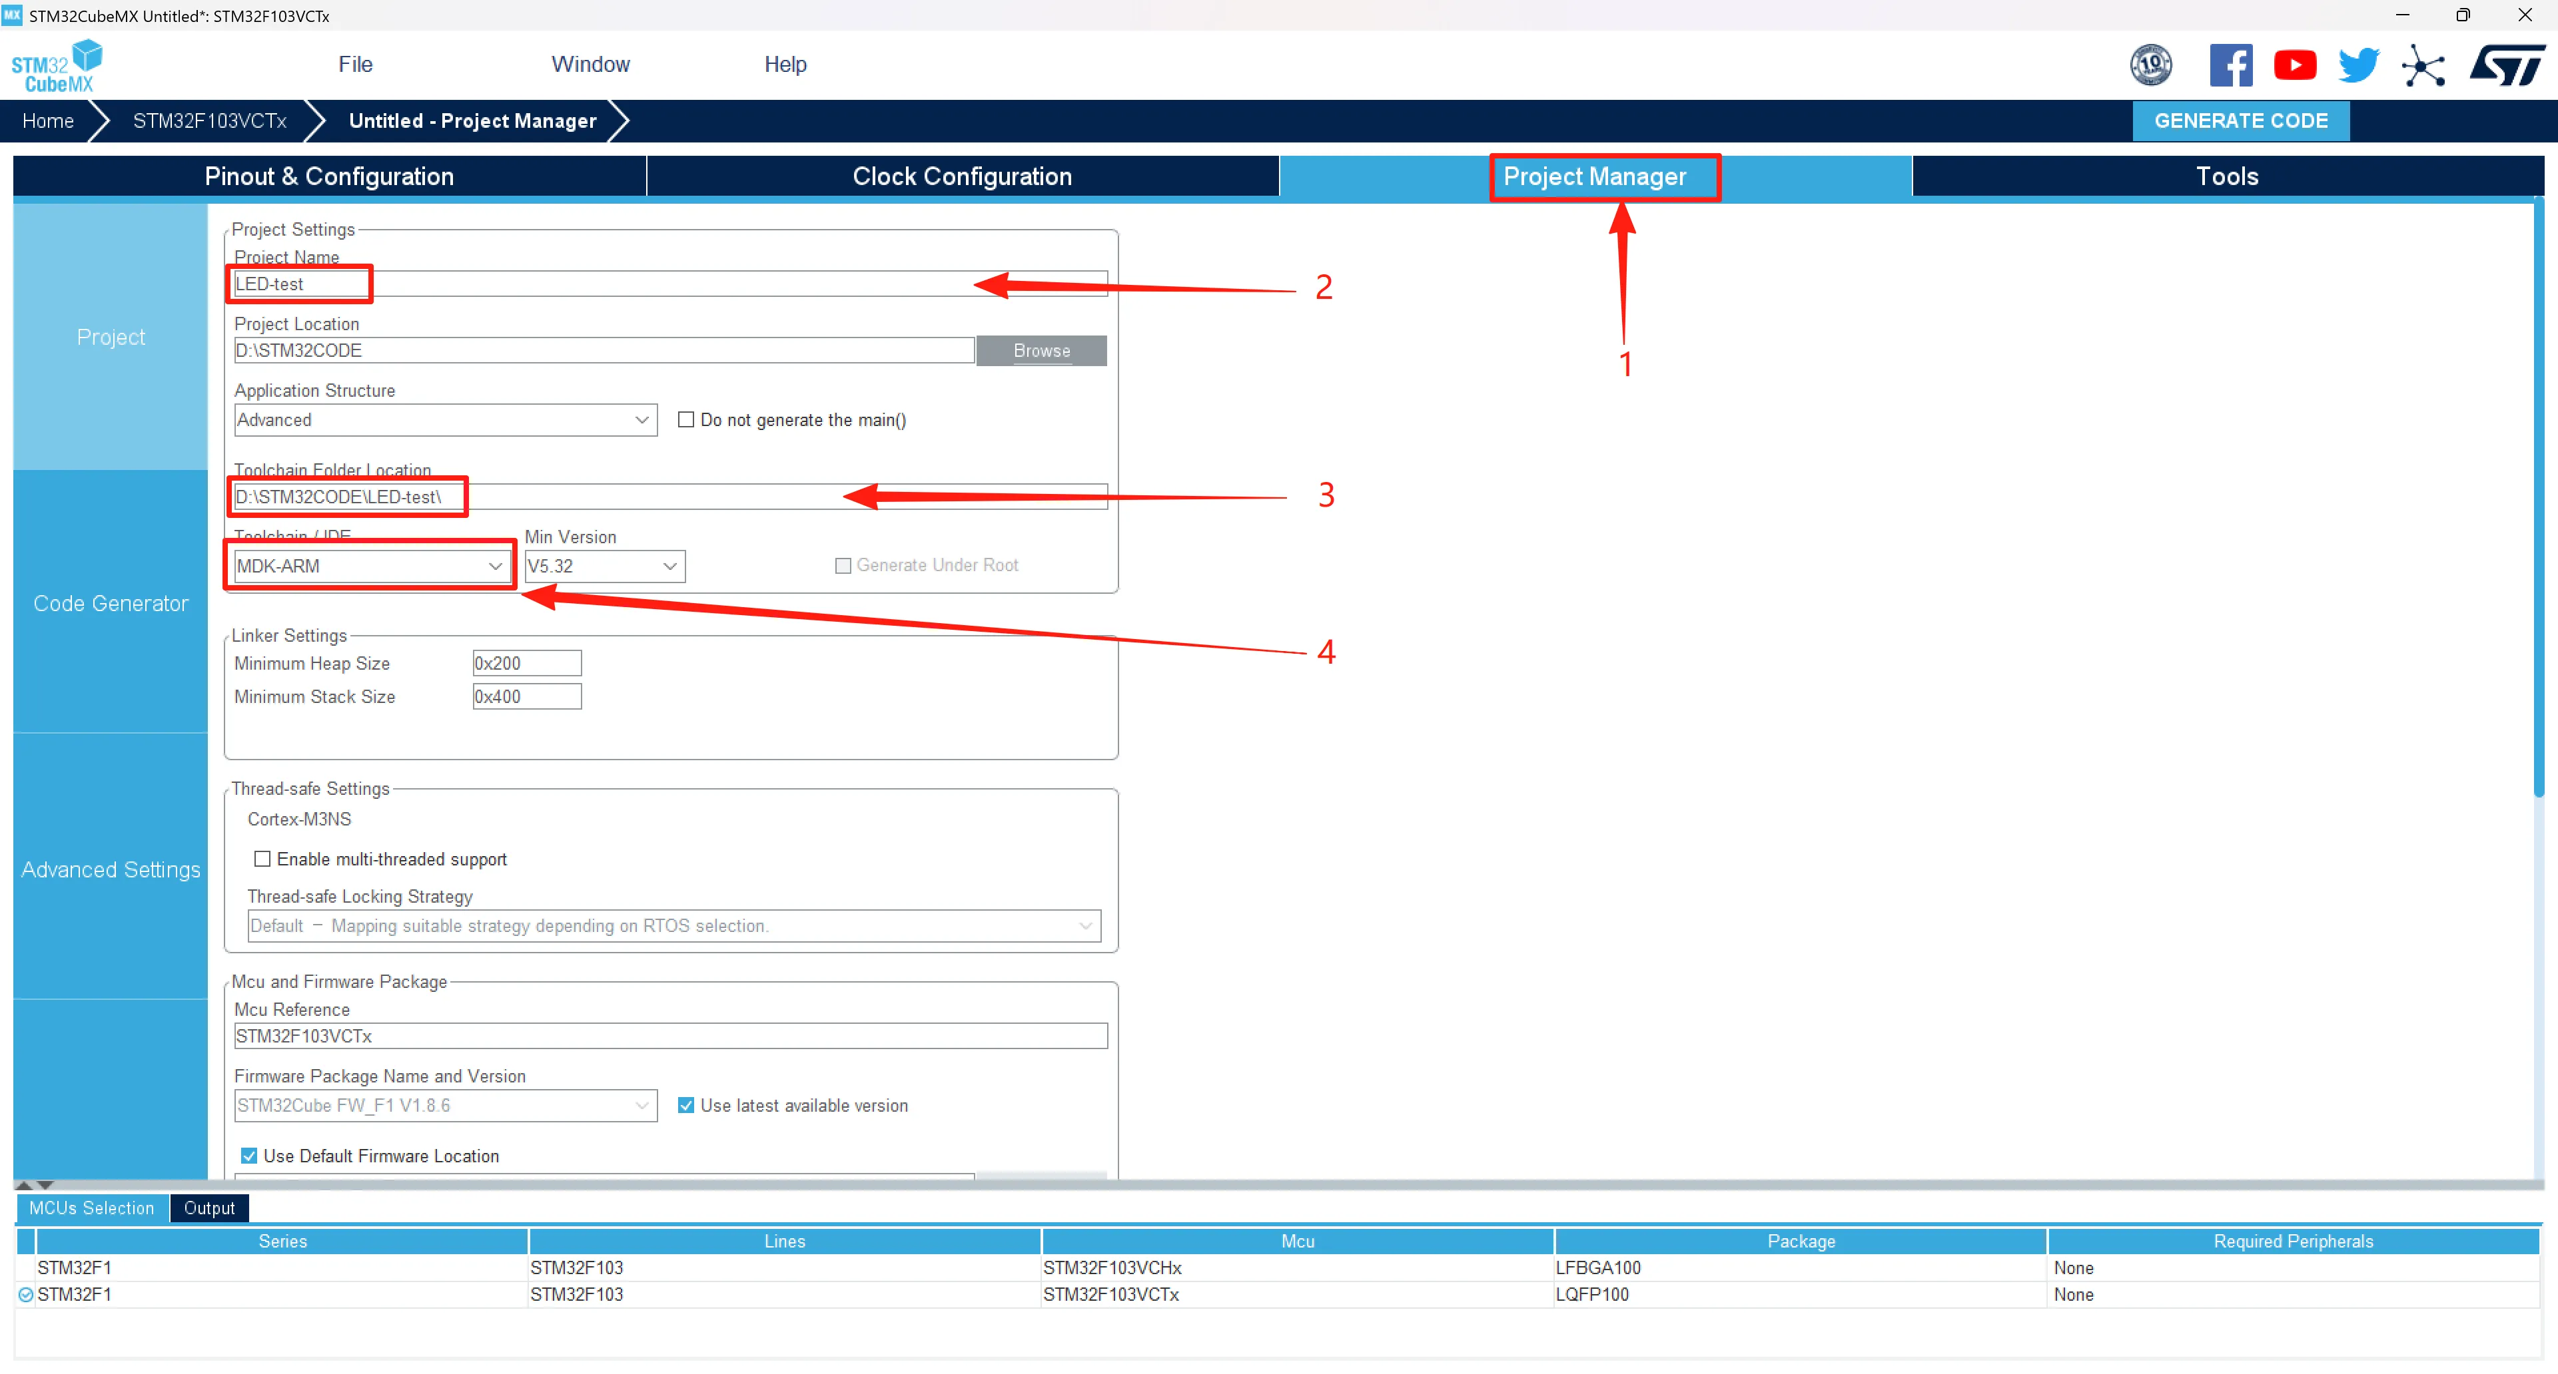Click the vertical scrollbar on right side
The width and height of the screenshot is (2558, 1374).
click(2538, 496)
